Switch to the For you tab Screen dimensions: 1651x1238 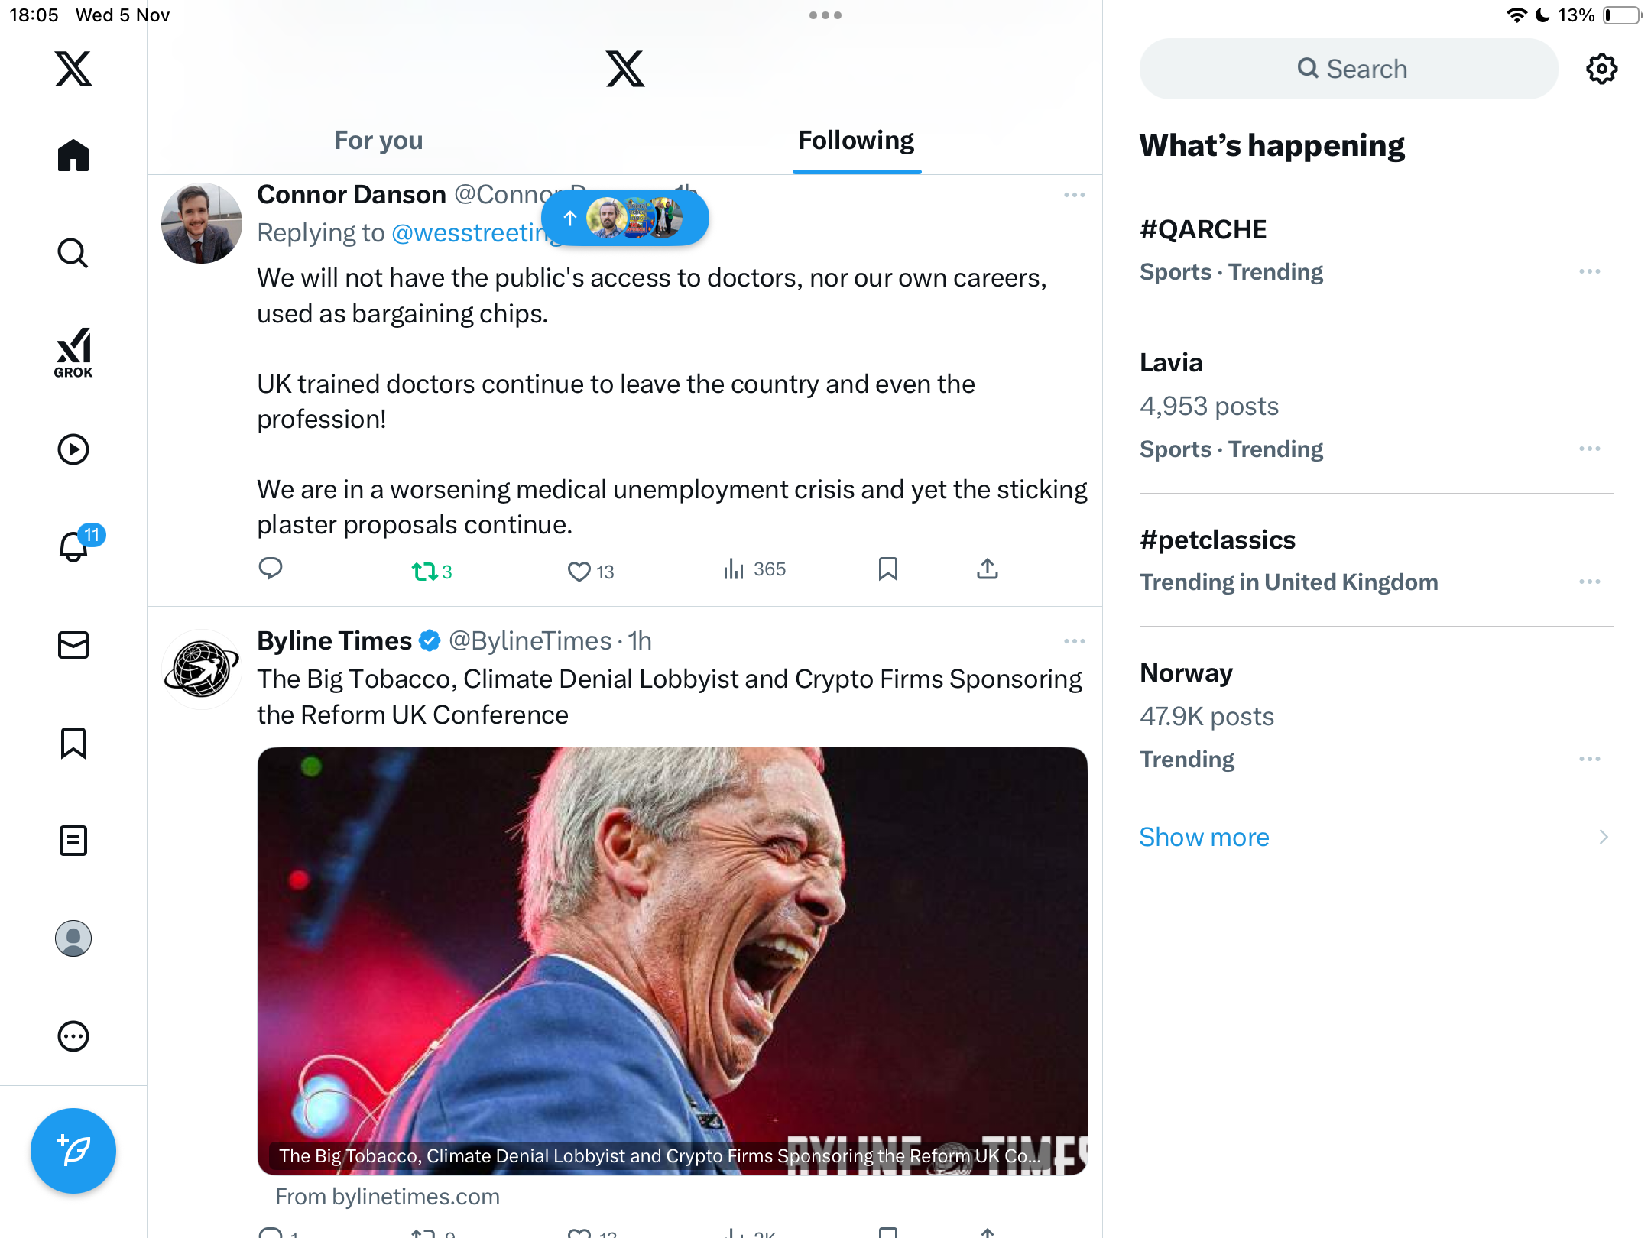378,141
